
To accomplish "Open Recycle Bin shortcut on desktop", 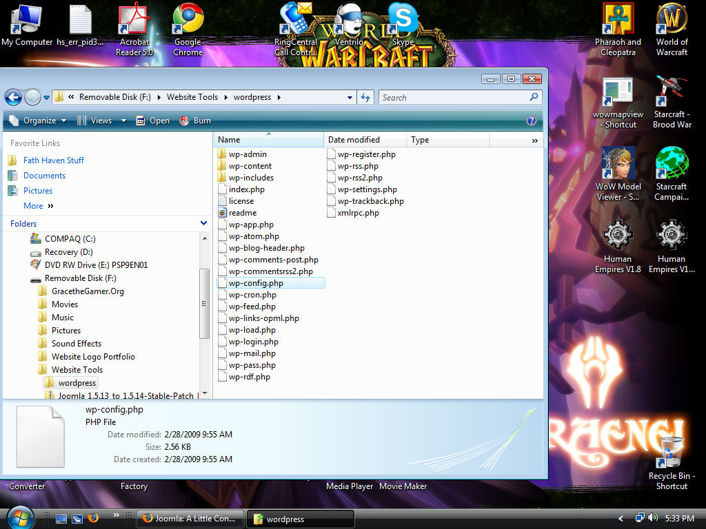I will [x=672, y=464].
